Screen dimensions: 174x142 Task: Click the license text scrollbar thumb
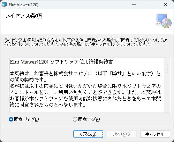pos(167,68)
